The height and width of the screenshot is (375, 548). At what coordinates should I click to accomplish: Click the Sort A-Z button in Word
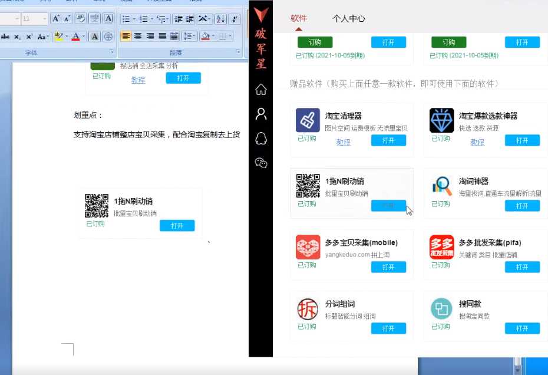tap(220, 19)
